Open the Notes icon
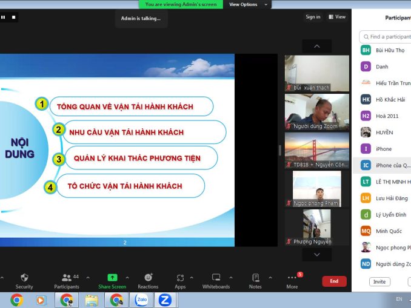Image resolution: width=411 pixels, height=308 pixels. pyautogui.click(x=256, y=278)
